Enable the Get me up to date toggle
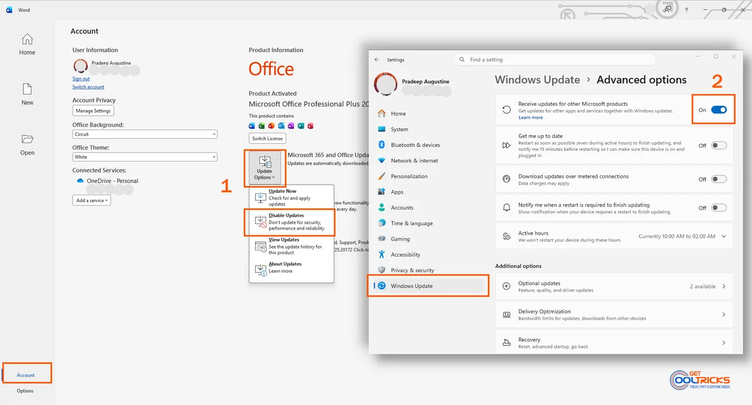This screenshot has height=405, width=752. point(719,145)
